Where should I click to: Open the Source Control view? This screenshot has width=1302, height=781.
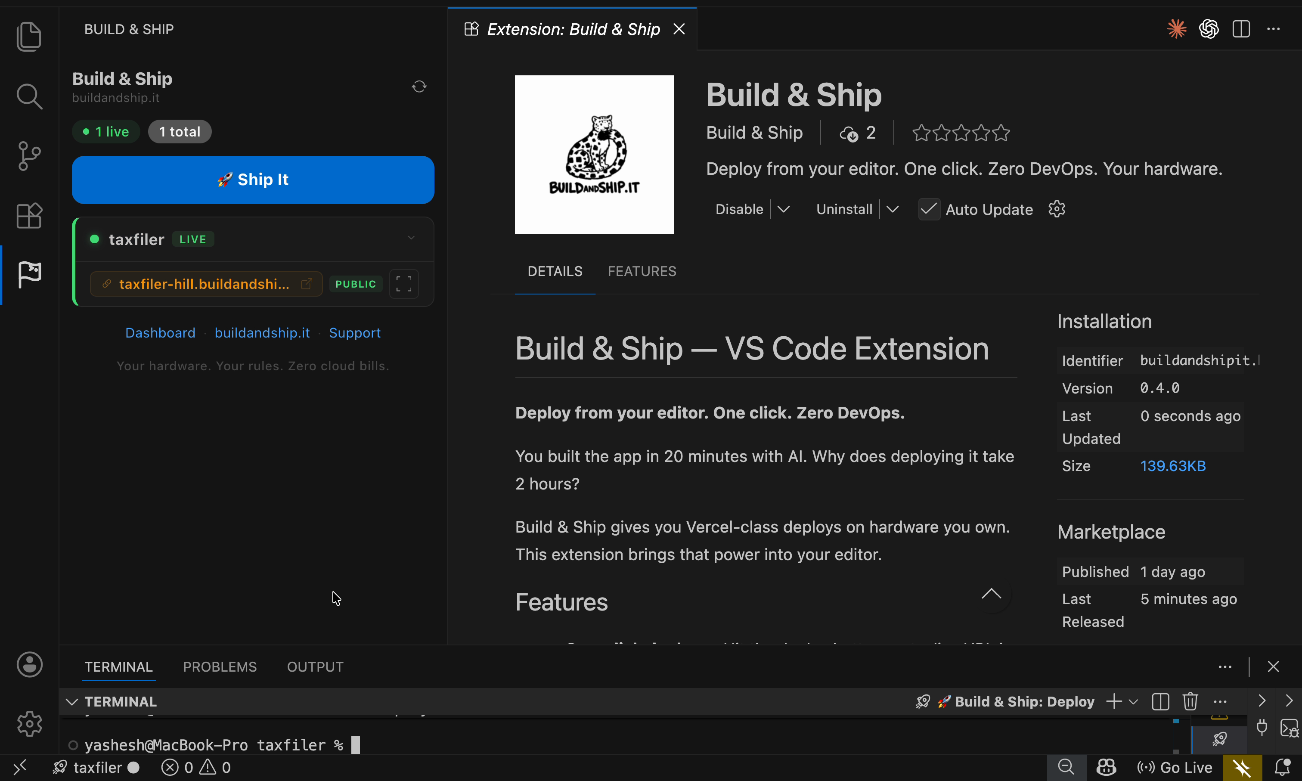29,155
